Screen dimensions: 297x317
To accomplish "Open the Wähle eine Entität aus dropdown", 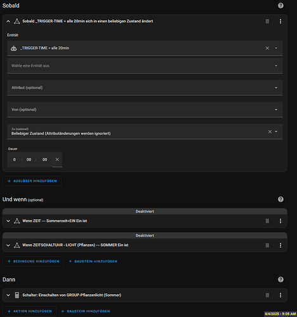I will click(x=145, y=66).
